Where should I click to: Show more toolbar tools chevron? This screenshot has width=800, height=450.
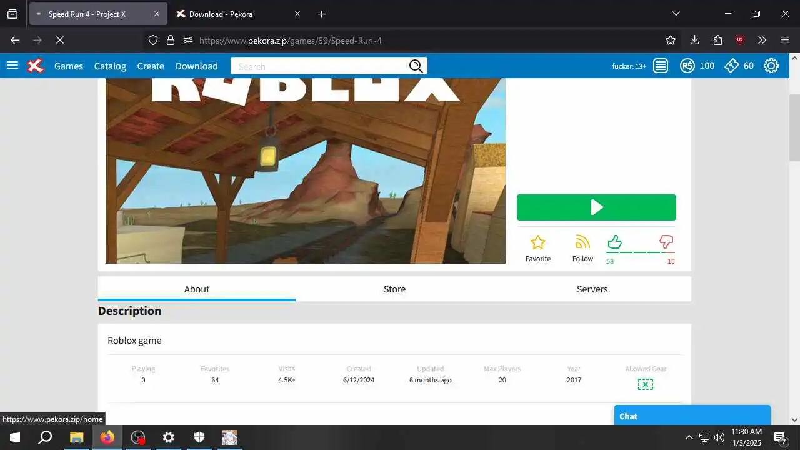click(x=762, y=40)
